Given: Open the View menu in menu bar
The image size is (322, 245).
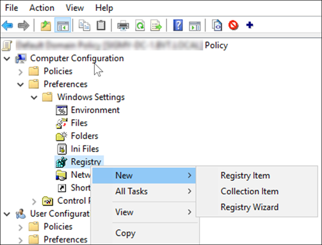Looking at the screenshot, I should click(75, 8).
